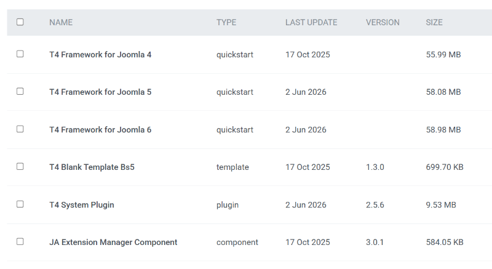
Task: Tick the select-all checkbox in the header
Action: coord(20,22)
